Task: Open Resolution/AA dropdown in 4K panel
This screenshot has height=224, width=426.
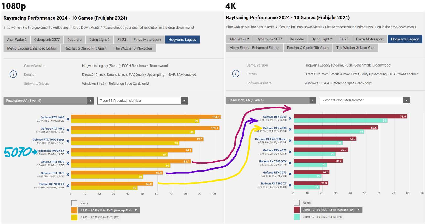Action: pyautogui.click(x=271, y=100)
